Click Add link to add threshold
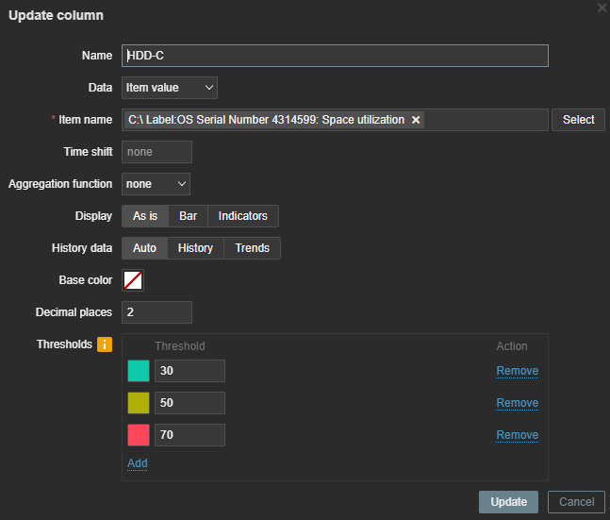This screenshot has width=610, height=520. tap(138, 462)
